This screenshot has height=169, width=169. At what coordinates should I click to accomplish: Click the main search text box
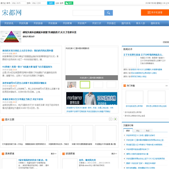[88, 13]
